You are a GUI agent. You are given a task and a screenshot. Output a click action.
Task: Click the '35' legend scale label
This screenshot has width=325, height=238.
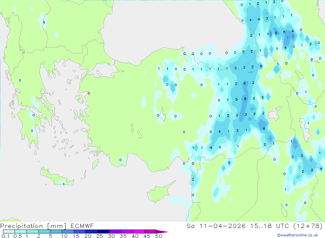123,236
